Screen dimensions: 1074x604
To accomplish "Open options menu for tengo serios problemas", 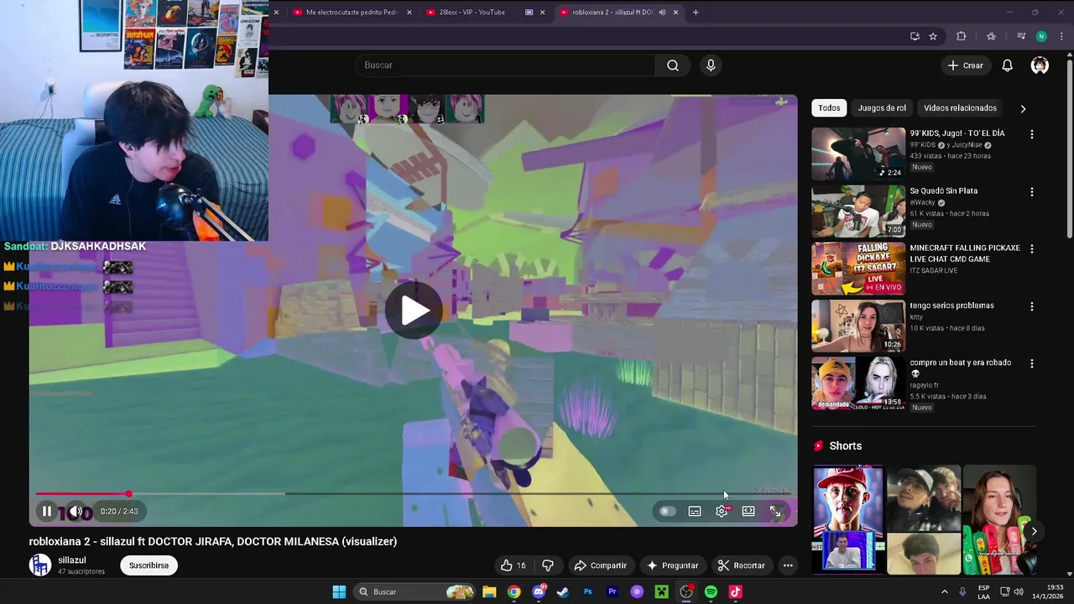I will pos(1032,307).
